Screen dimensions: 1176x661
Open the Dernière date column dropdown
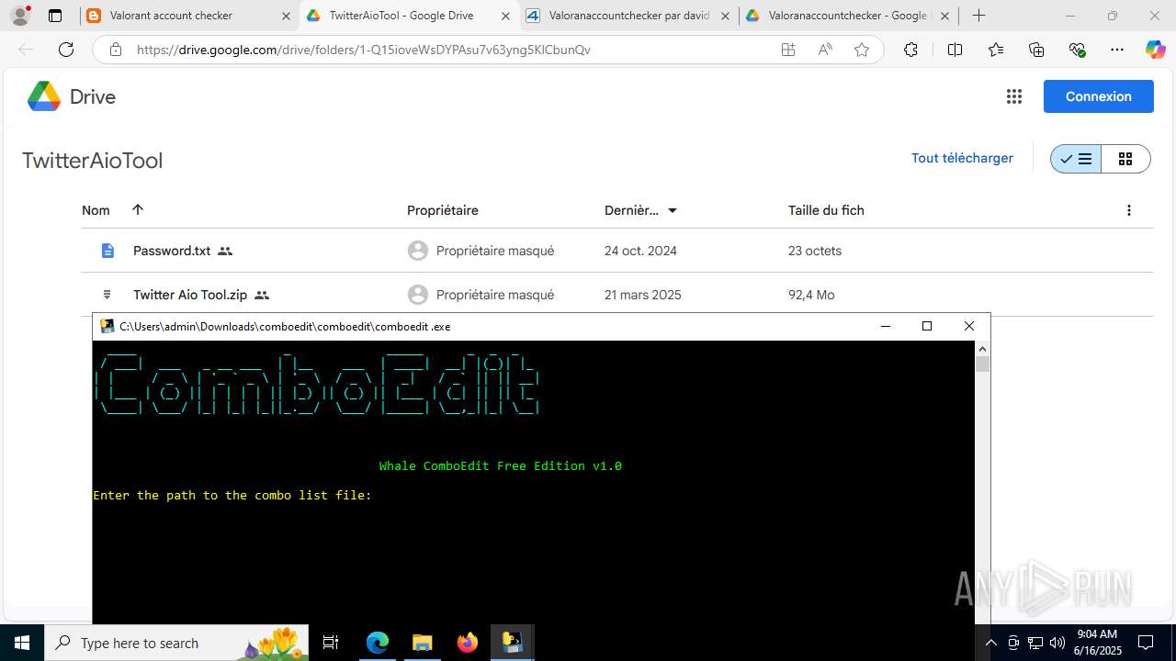673,210
